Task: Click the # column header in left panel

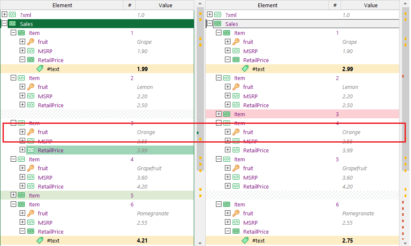Action: [129, 5]
